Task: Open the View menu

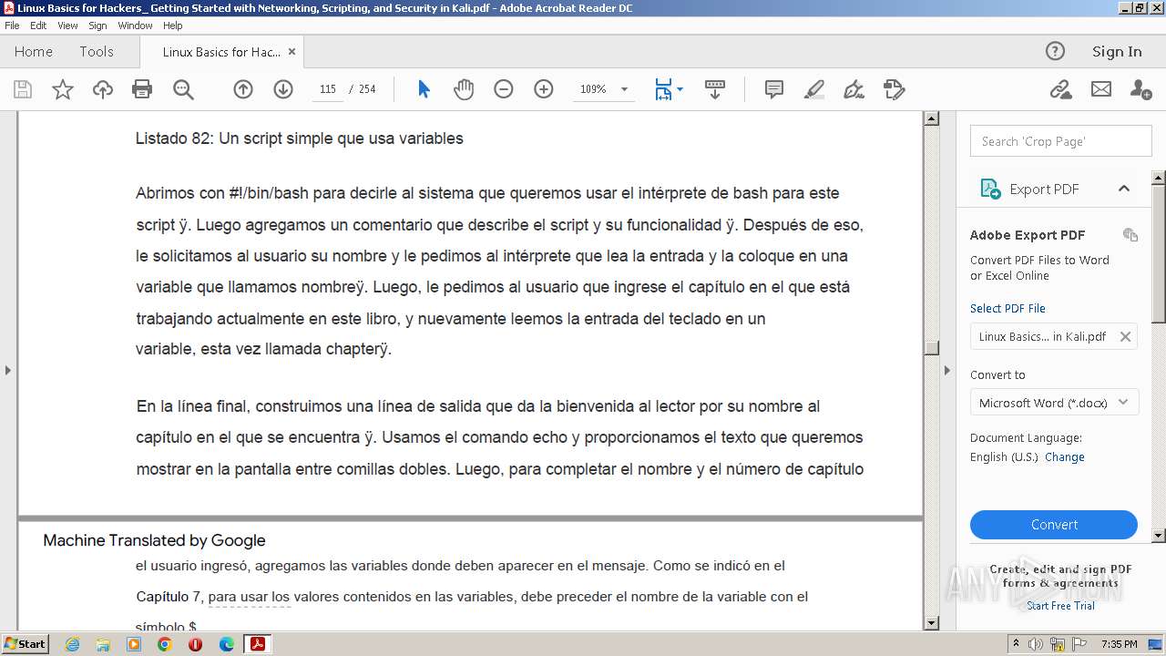Action: point(67,26)
